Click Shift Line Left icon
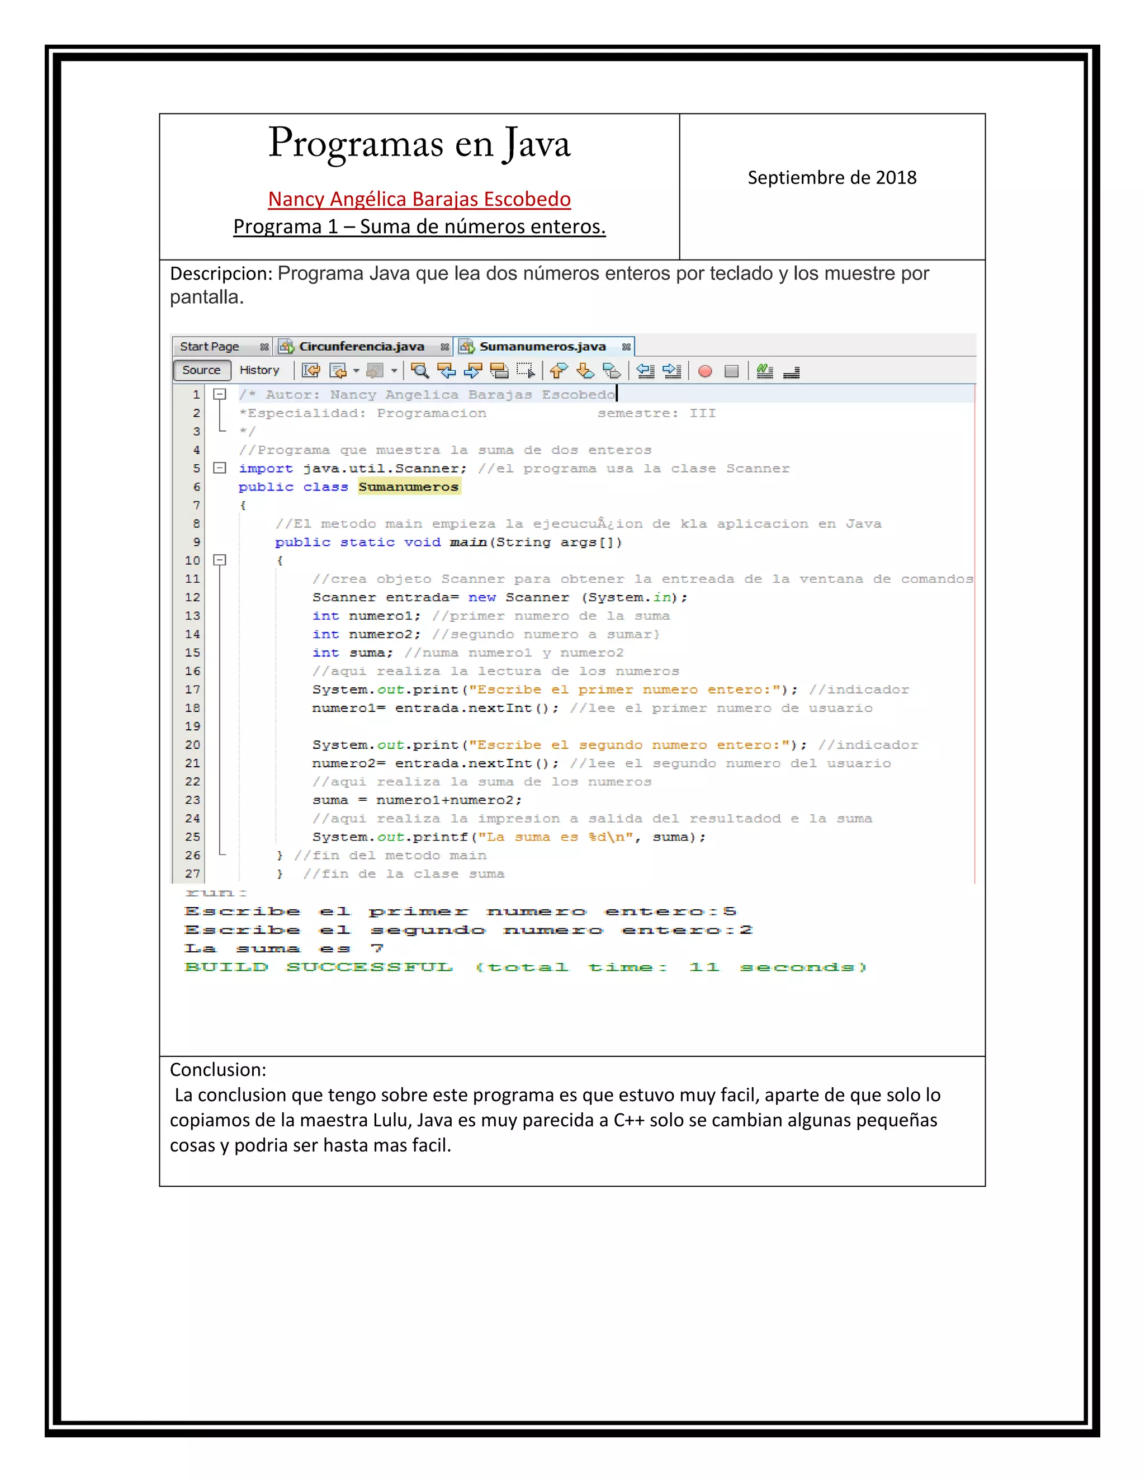The image size is (1145, 1482). click(x=645, y=370)
